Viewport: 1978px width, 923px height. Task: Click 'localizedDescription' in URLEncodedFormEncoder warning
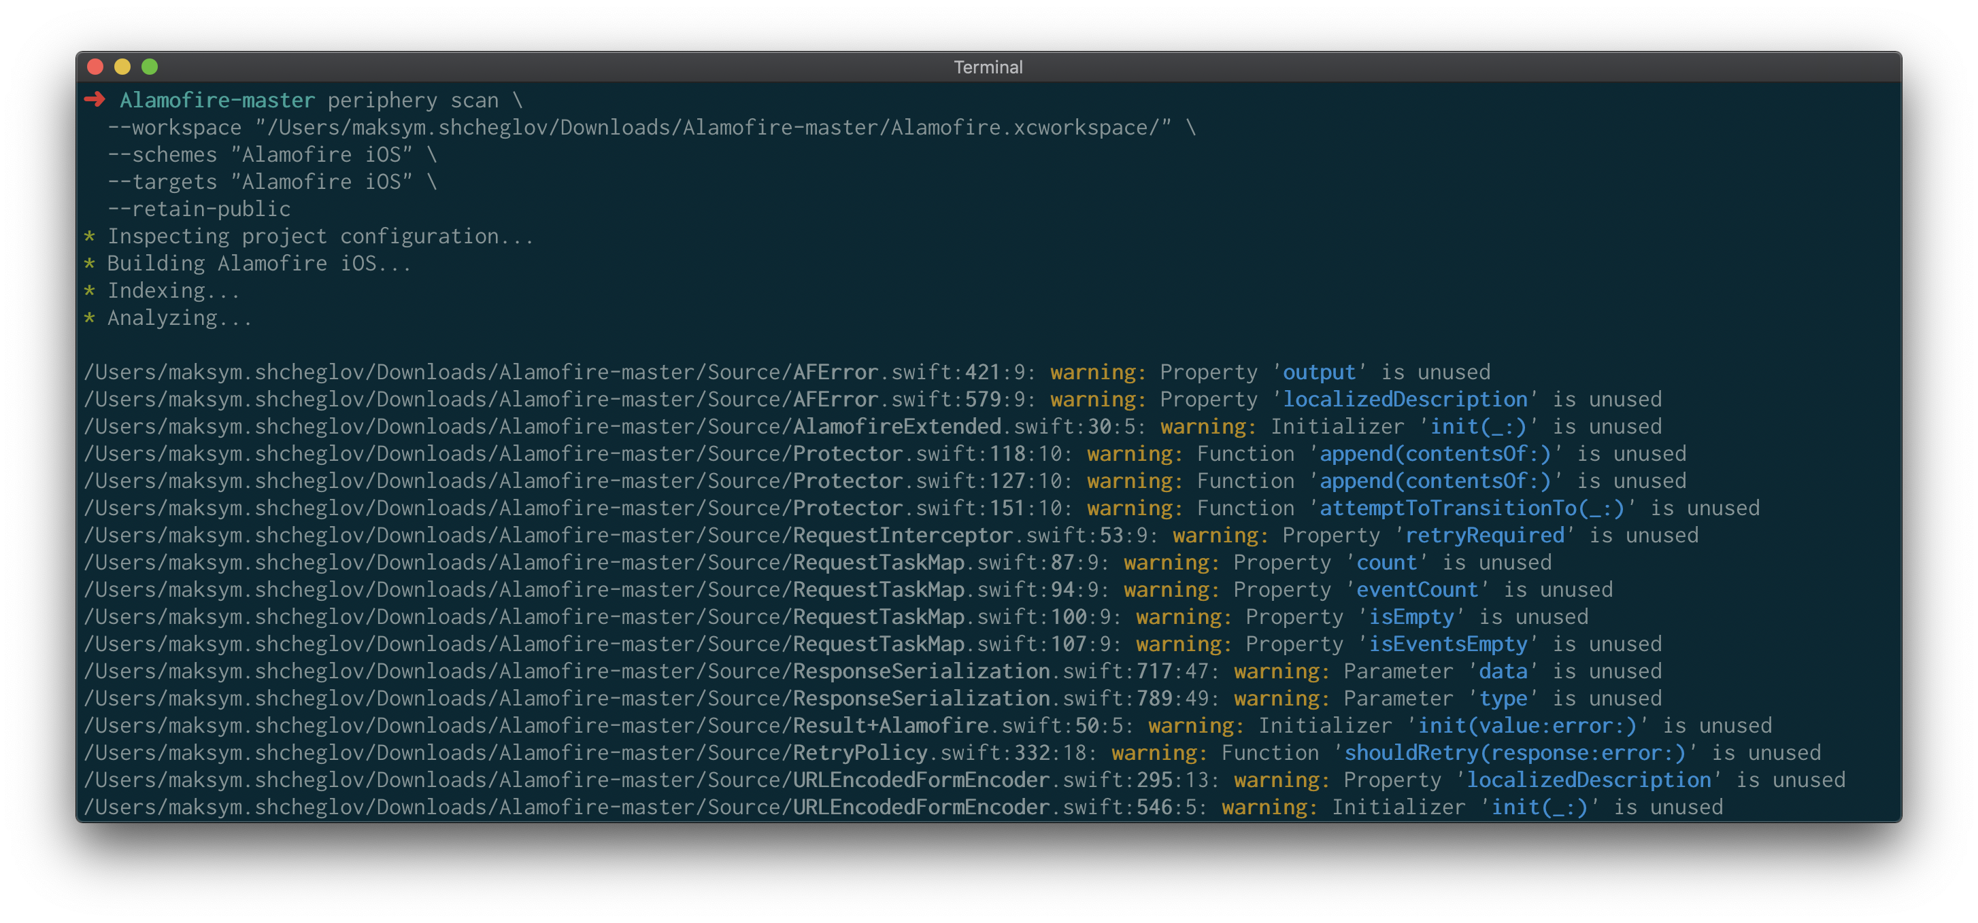point(1589,781)
